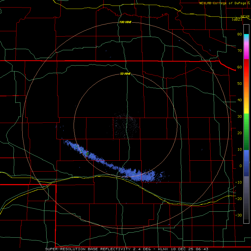Click the 10 dBZ scale value
Image resolution: width=251 pixels, height=251 pixels.
tap(240, 149)
